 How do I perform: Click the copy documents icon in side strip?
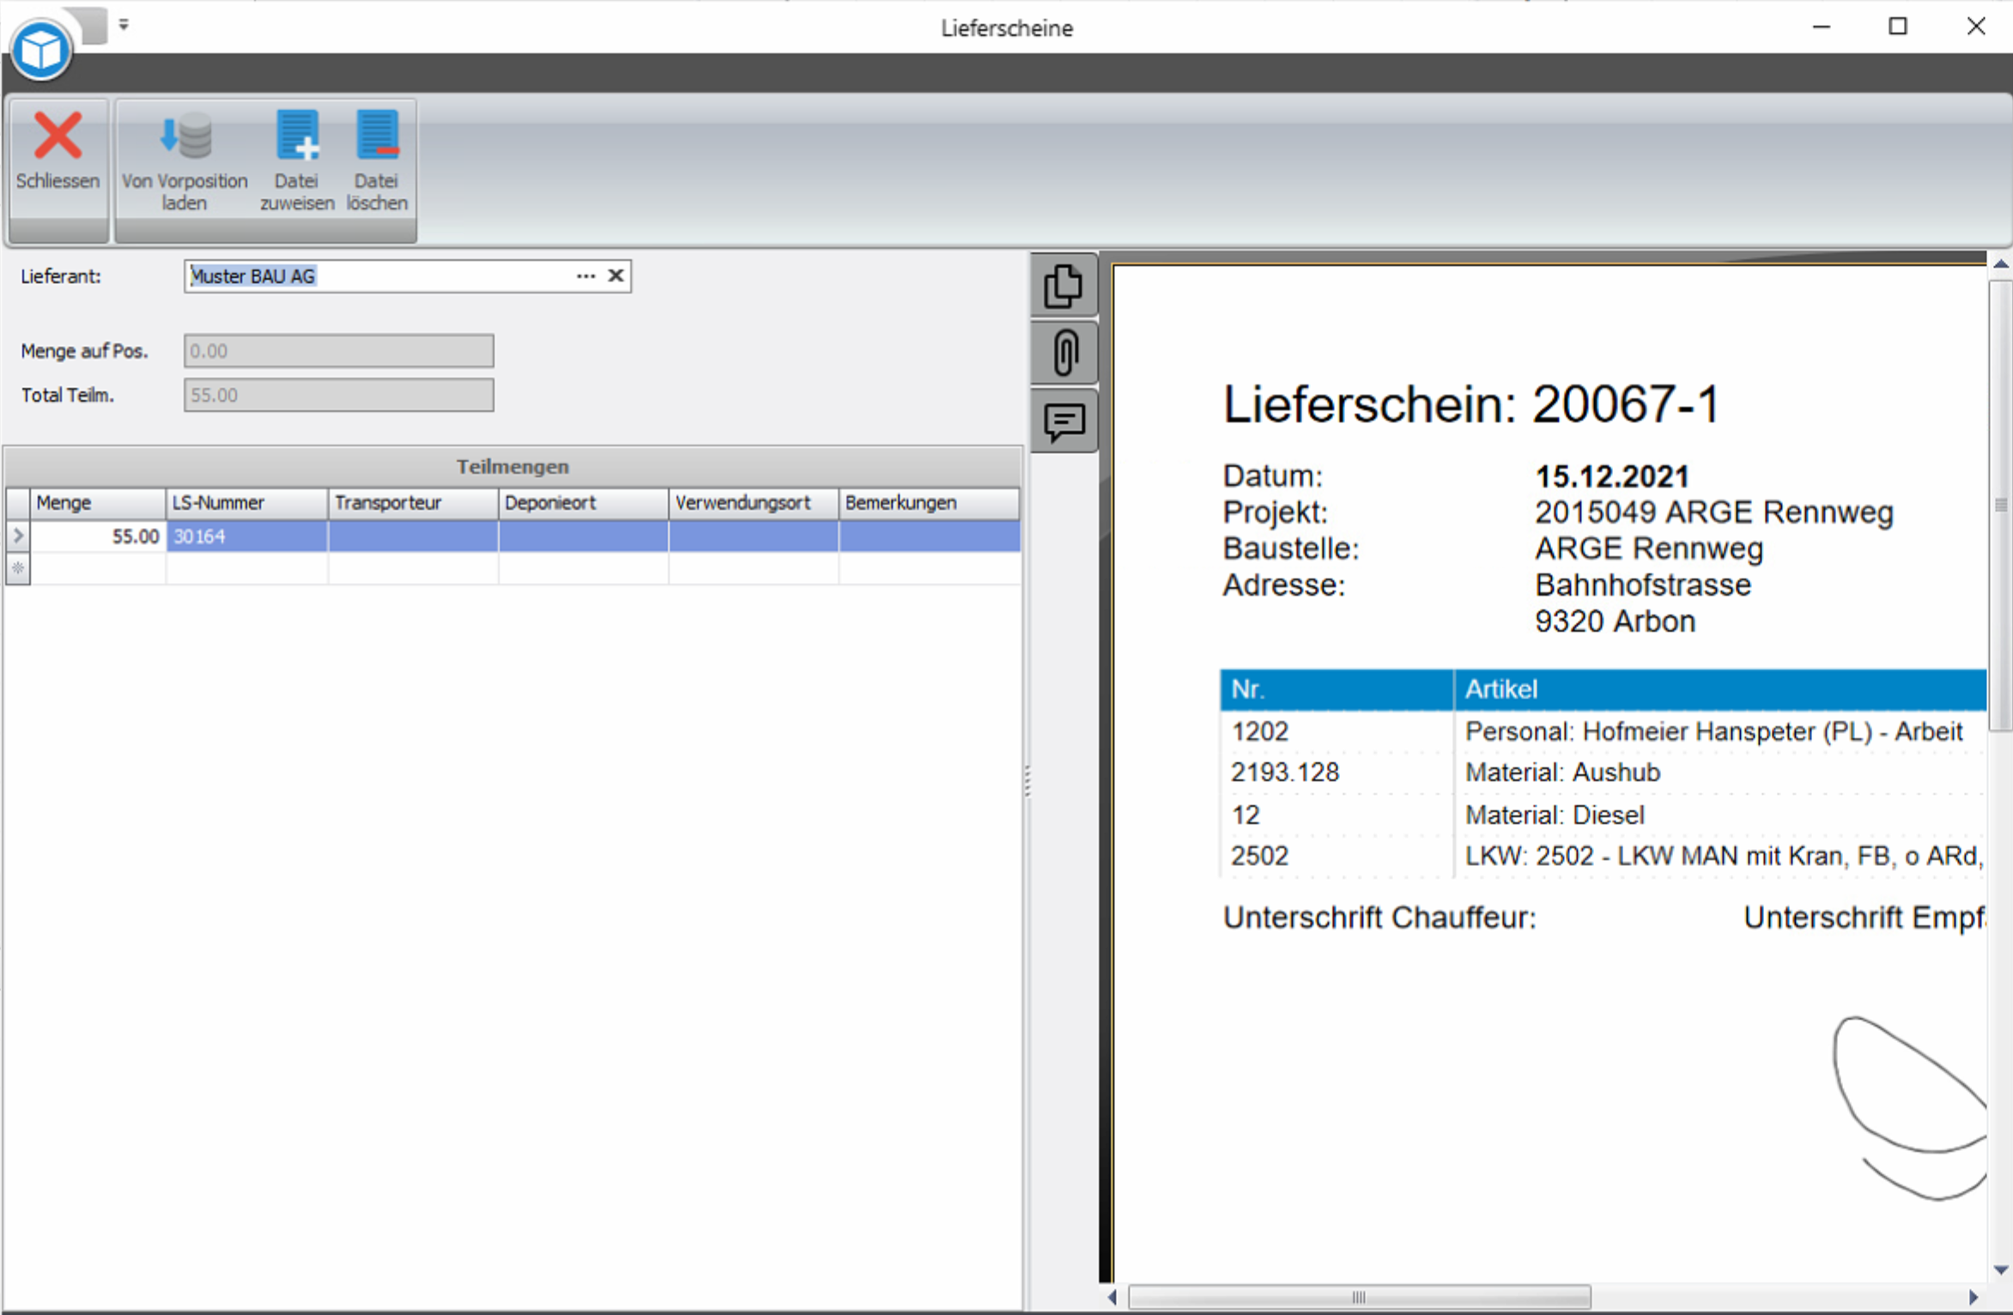click(1064, 286)
